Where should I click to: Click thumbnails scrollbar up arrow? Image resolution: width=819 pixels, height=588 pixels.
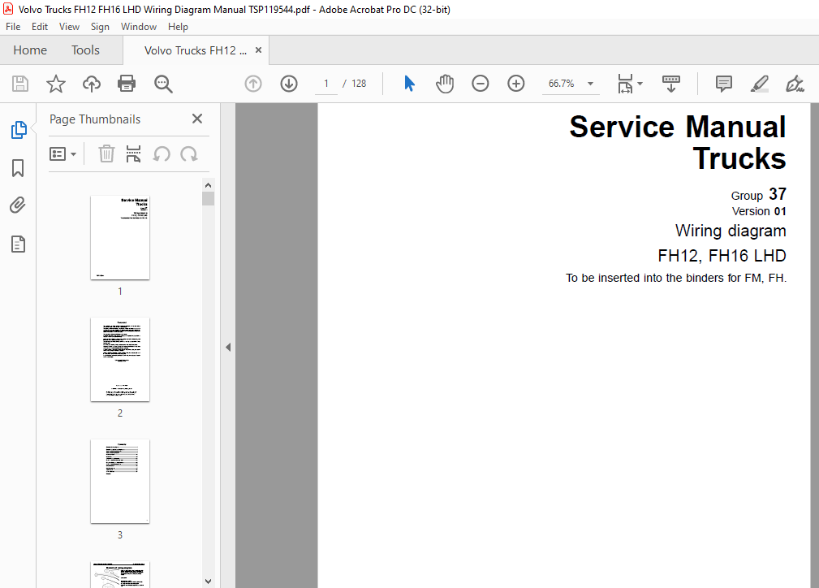pyautogui.click(x=208, y=185)
